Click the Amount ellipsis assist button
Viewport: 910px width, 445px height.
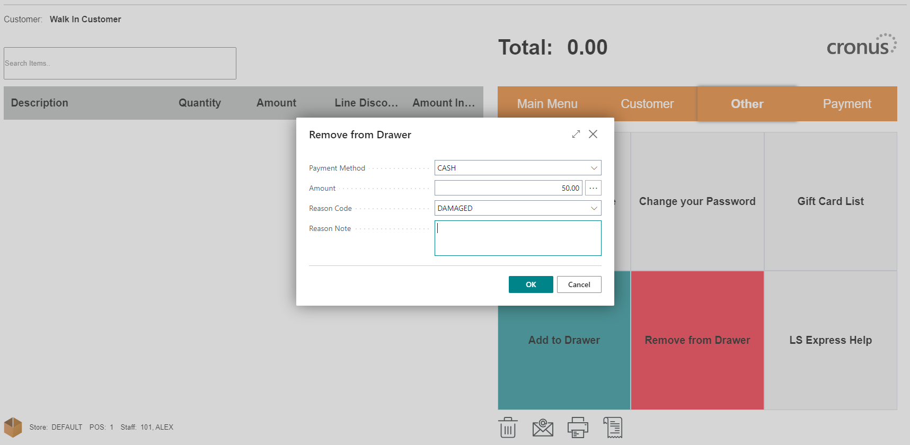593,188
